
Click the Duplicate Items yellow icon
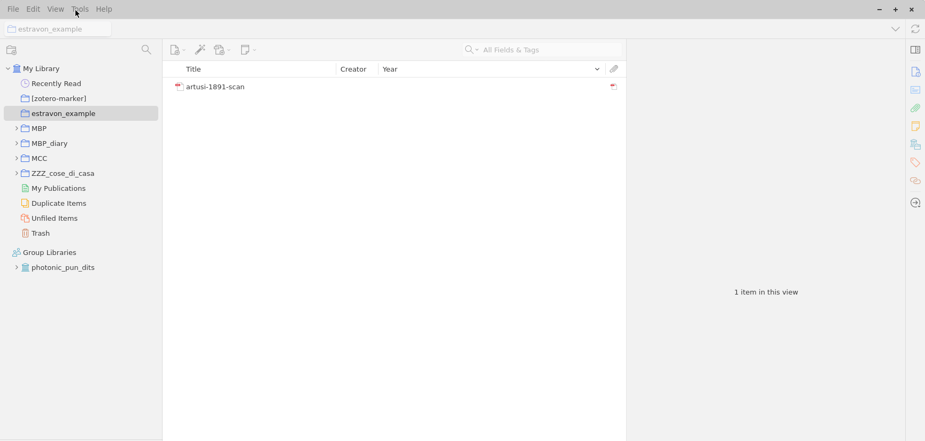[x=25, y=203]
